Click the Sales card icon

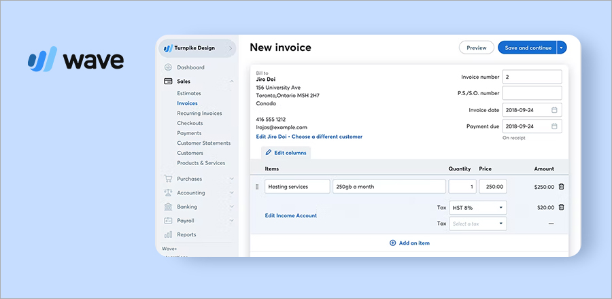click(x=168, y=82)
